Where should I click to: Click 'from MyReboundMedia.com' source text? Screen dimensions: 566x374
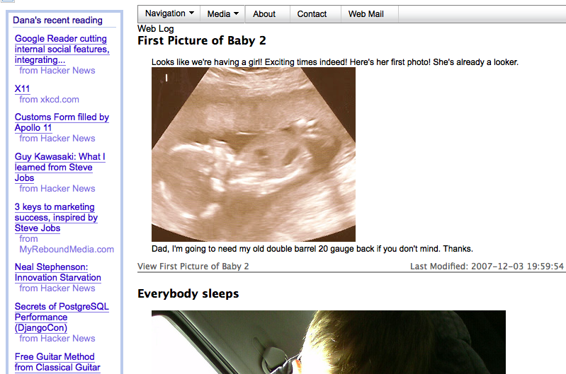click(67, 244)
